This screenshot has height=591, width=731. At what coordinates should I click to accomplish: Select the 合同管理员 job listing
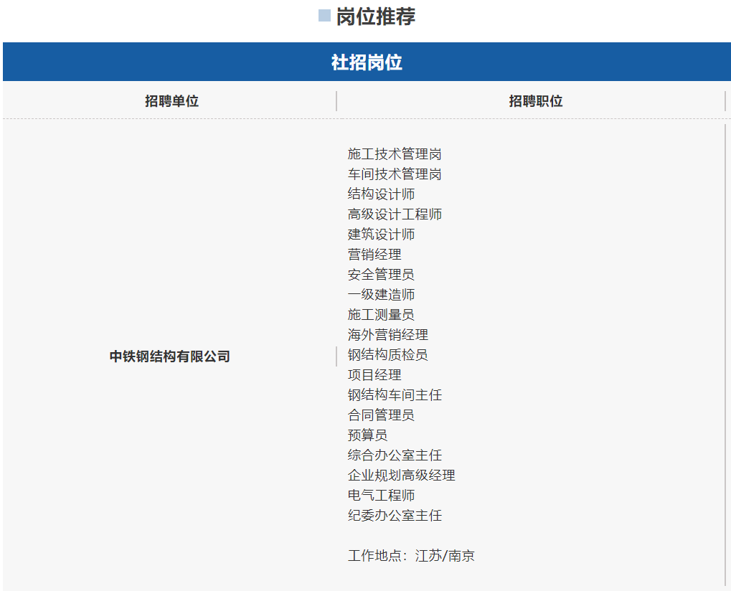(x=381, y=415)
